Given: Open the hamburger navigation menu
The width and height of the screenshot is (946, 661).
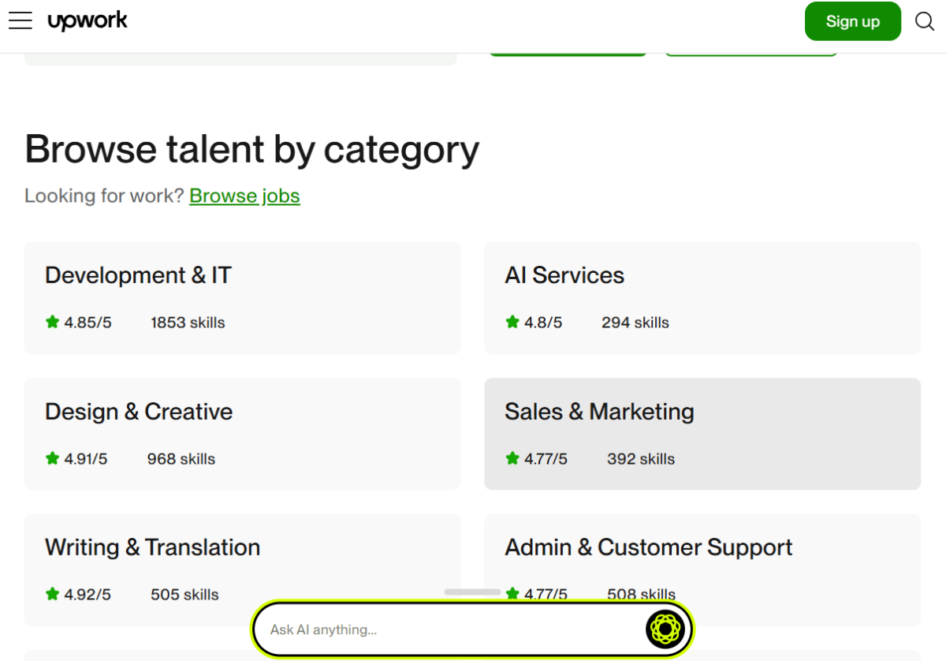Looking at the screenshot, I should 20,21.
